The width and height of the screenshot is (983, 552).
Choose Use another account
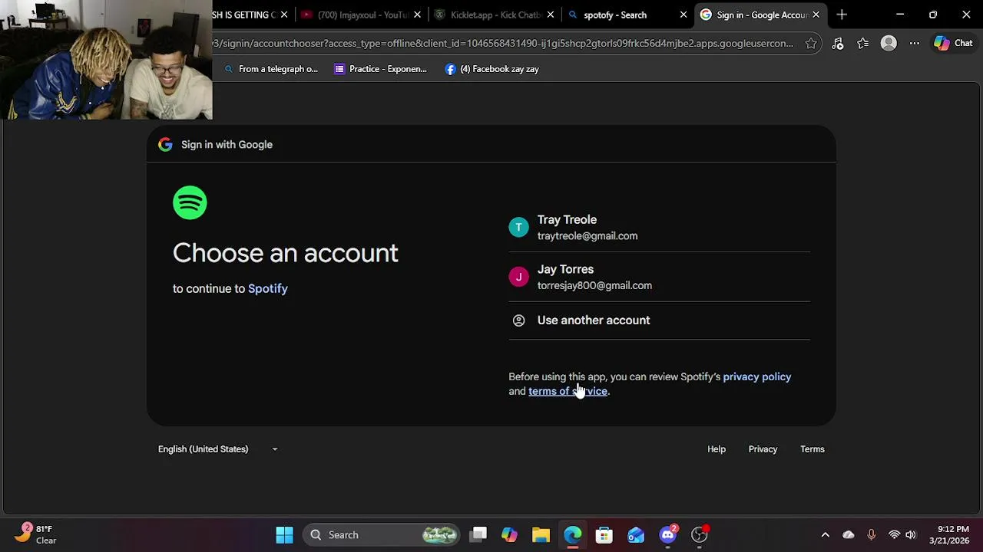[659, 320]
